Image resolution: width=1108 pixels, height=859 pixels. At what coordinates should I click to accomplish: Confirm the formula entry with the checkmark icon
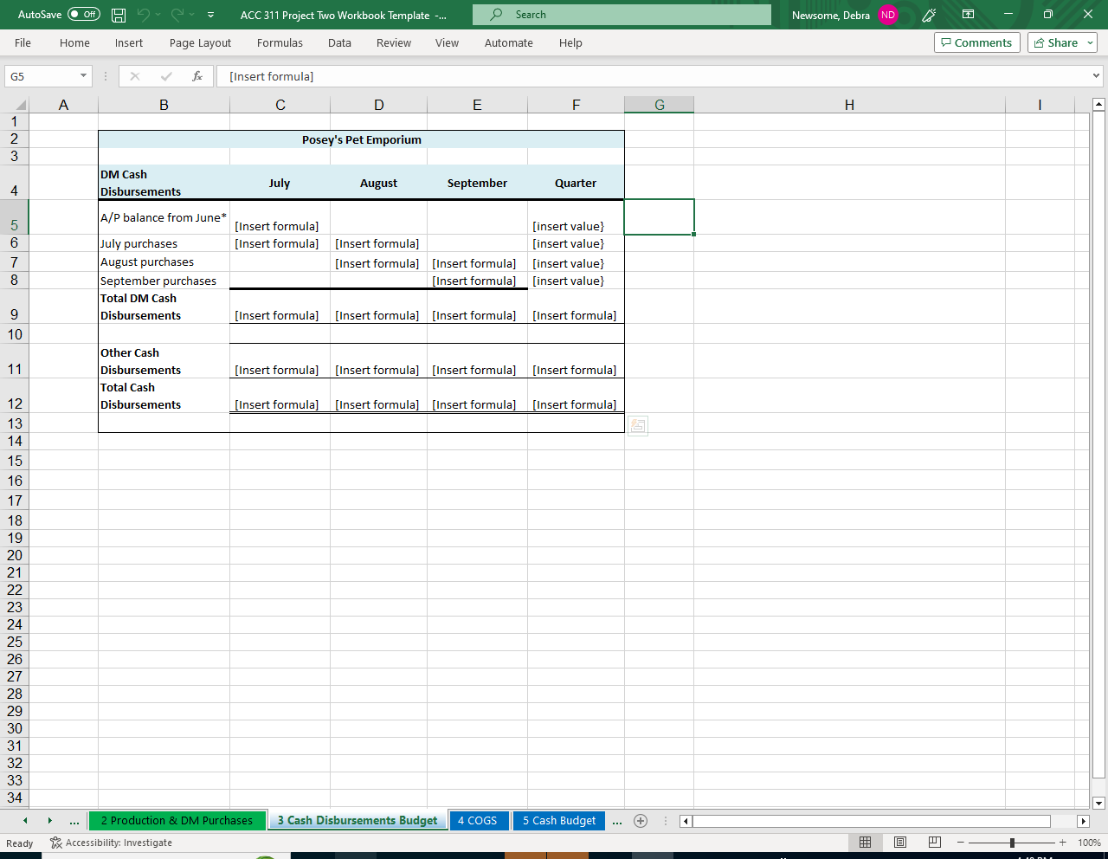[166, 76]
